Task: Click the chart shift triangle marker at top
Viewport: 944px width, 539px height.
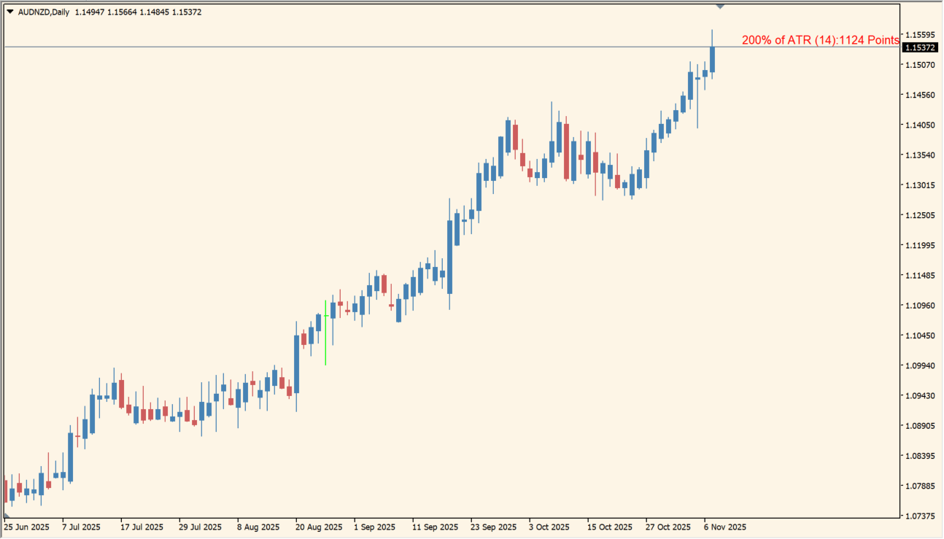Action: 720,7
